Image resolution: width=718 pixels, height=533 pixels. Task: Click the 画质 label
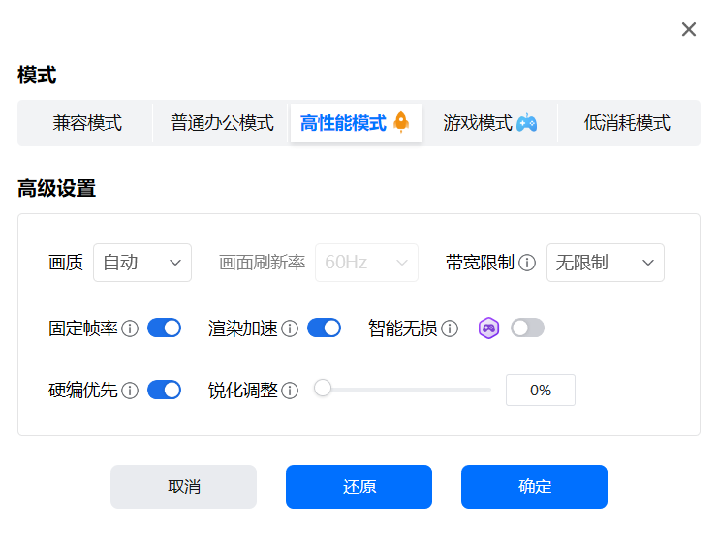pos(66,263)
